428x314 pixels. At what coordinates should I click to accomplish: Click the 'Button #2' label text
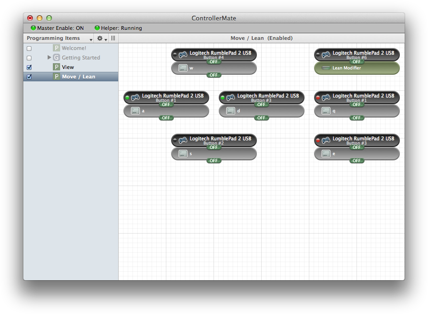pyautogui.click(x=214, y=143)
